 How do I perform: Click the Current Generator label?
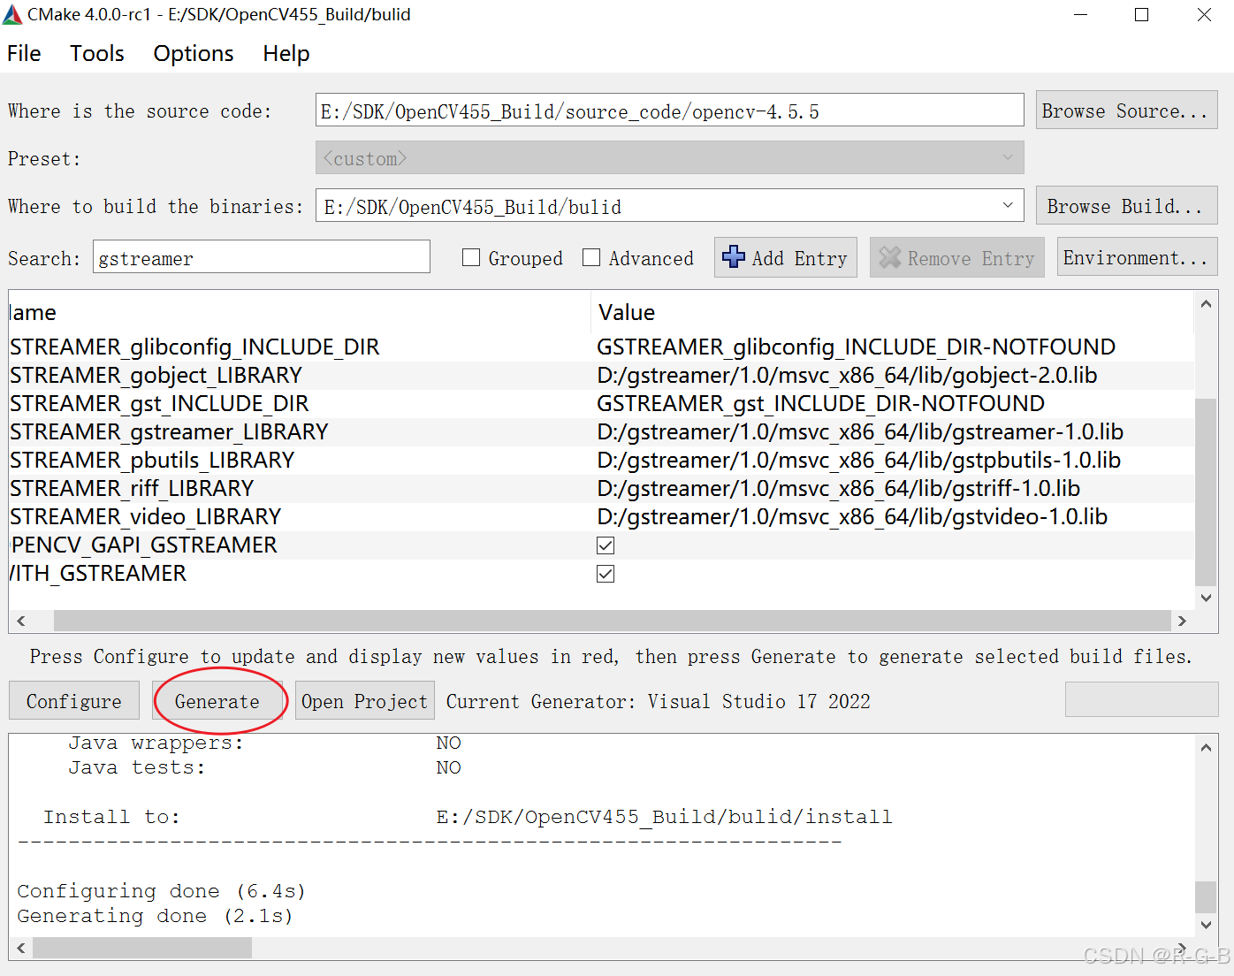pos(659,701)
